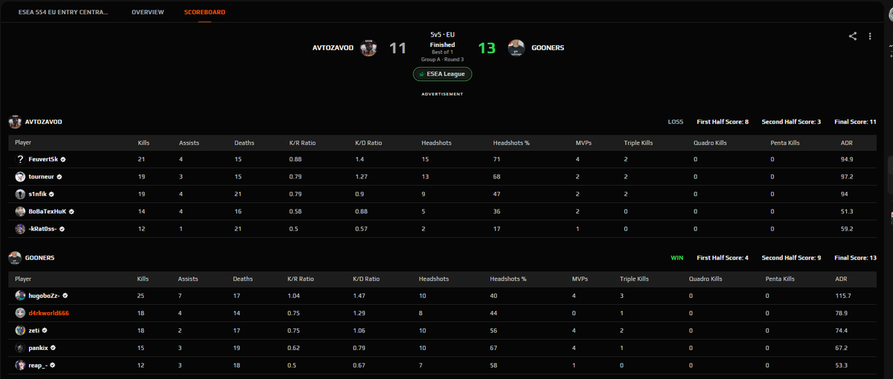The image size is (893, 379).
Task: Click the 'Finished' match status text
Action: click(442, 45)
